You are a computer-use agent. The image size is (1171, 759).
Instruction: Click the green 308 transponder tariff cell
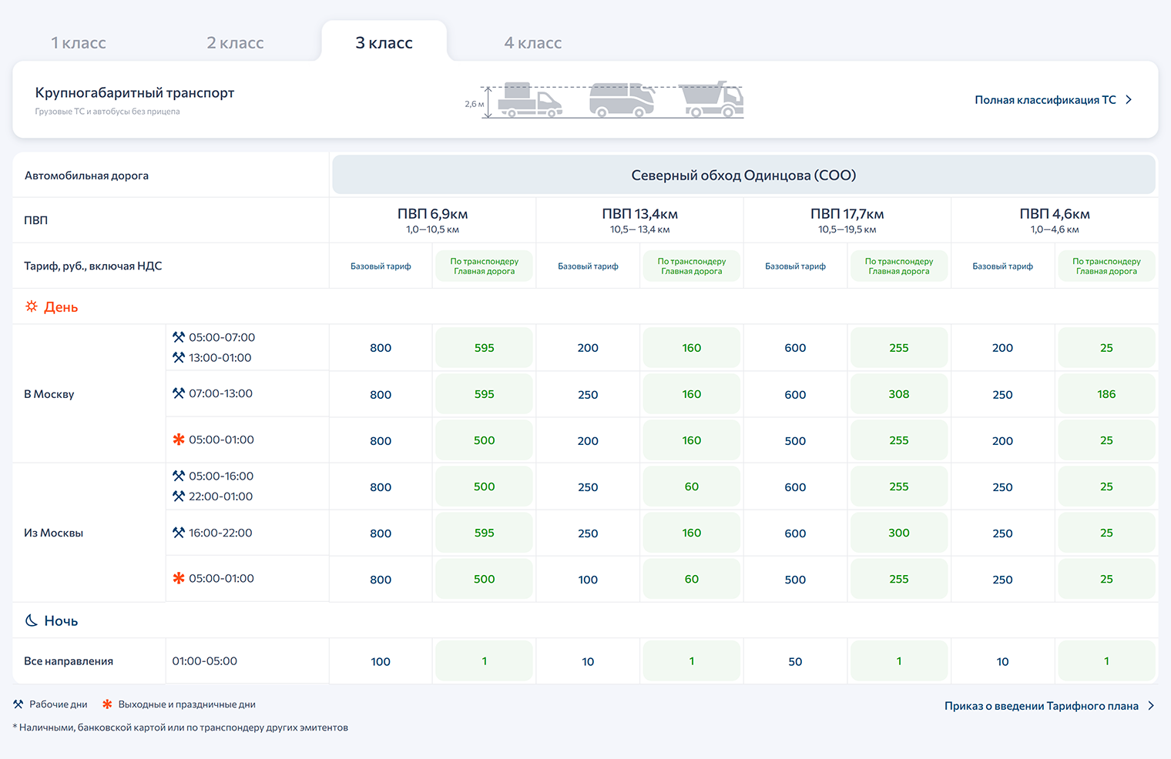[x=898, y=394]
